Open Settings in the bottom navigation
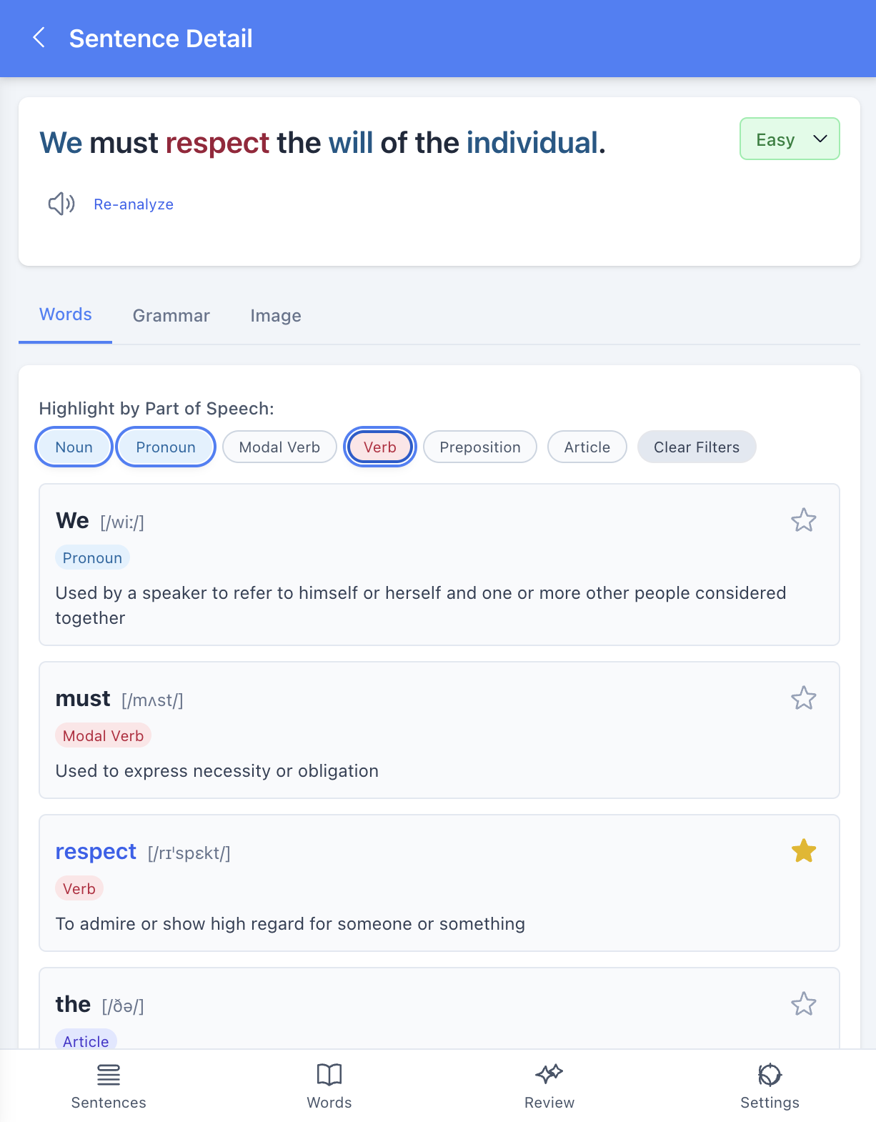876x1122 pixels. click(x=770, y=1086)
